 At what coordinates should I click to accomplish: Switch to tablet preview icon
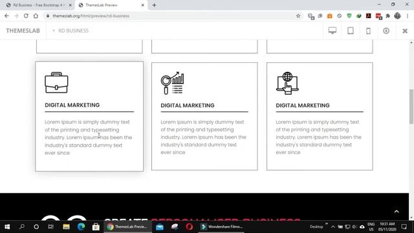tap(351, 30)
